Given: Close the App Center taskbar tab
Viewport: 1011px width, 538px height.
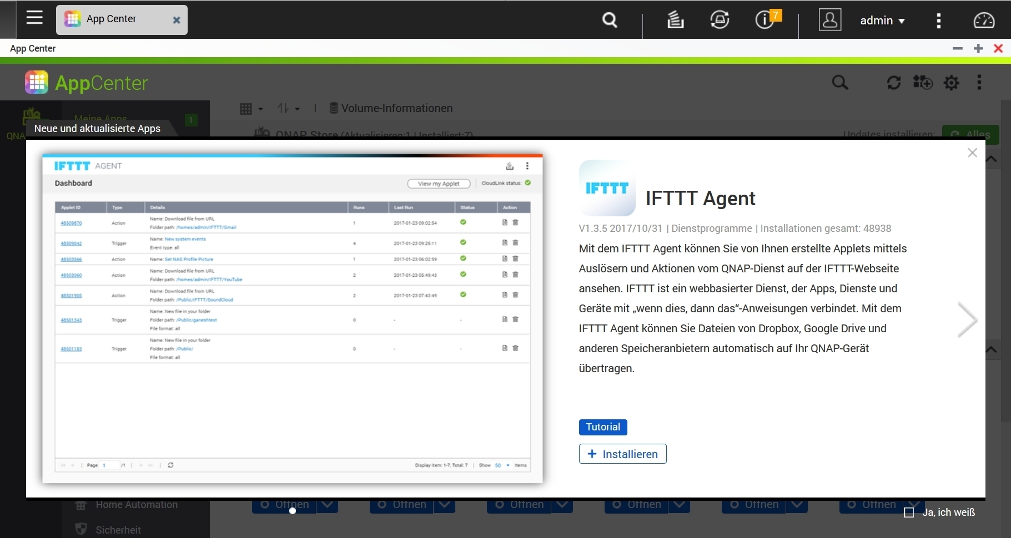Looking at the screenshot, I should (x=177, y=20).
